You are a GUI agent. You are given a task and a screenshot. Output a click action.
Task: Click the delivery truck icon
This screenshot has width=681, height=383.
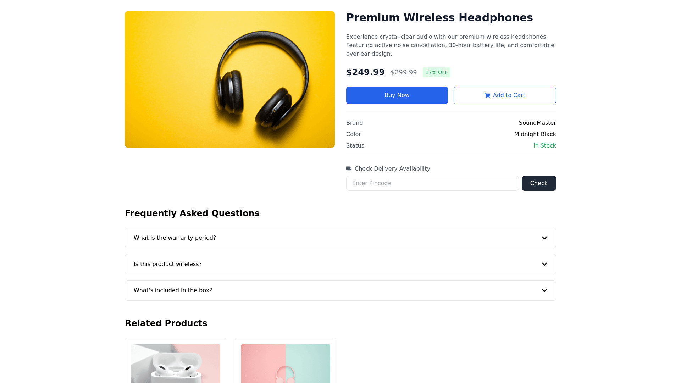click(349, 169)
